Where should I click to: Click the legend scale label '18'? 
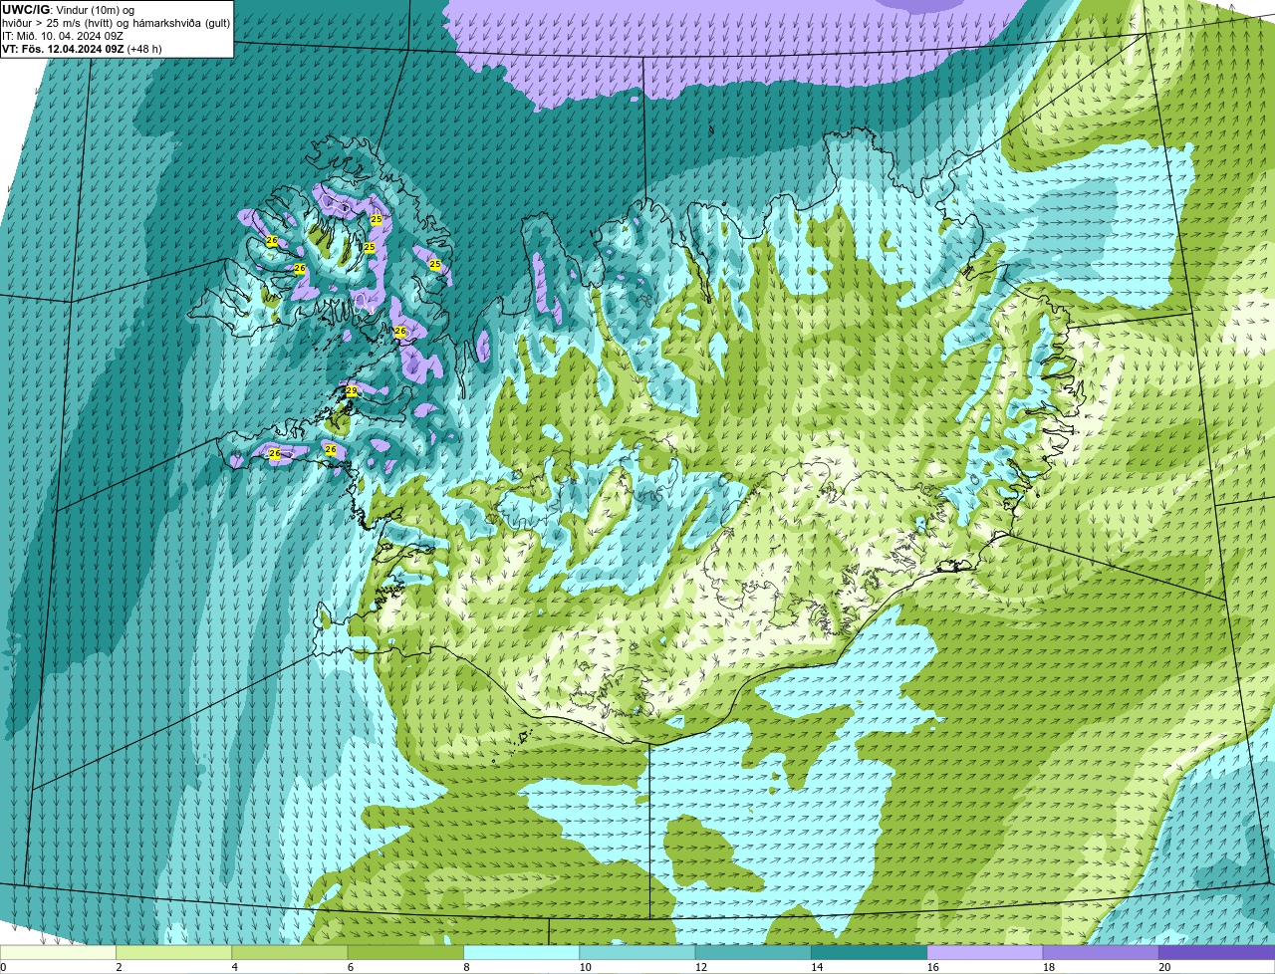click(x=1049, y=967)
